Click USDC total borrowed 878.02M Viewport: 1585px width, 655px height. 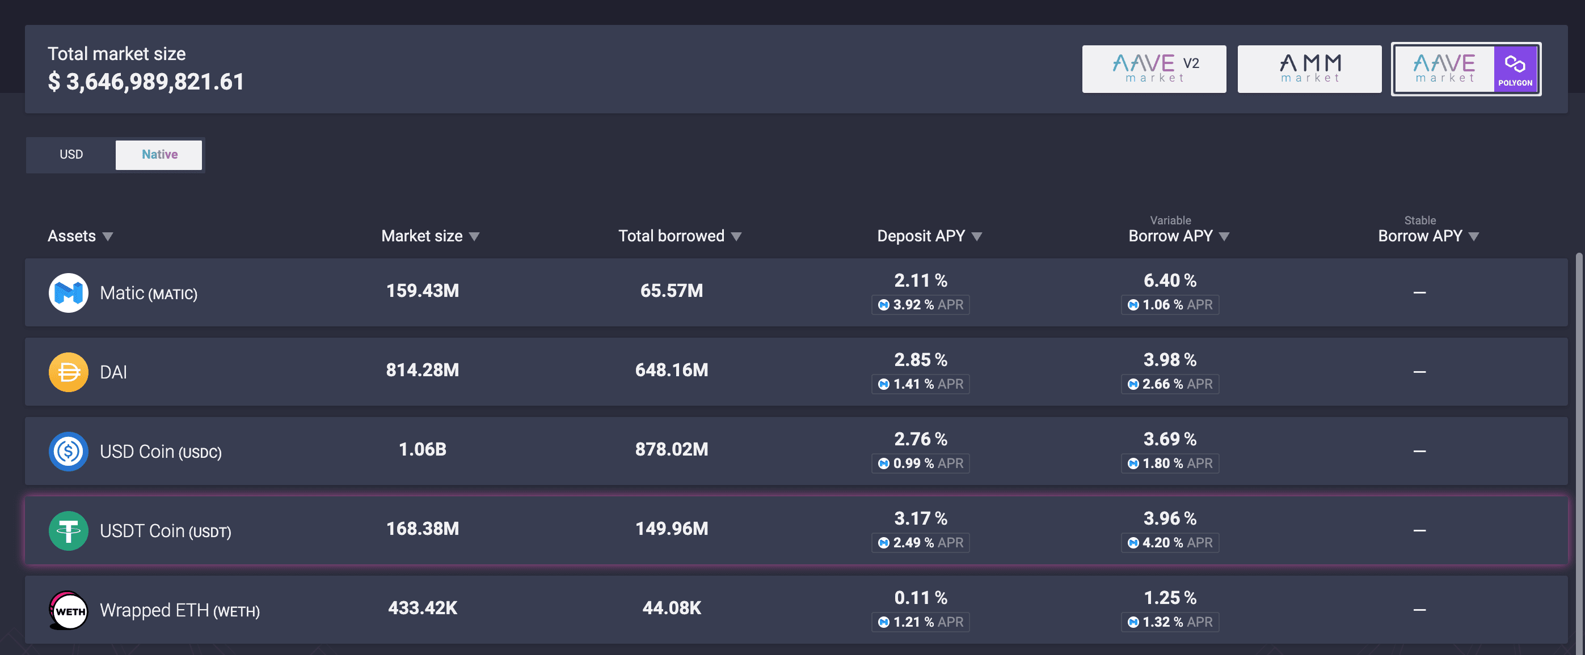click(x=671, y=449)
